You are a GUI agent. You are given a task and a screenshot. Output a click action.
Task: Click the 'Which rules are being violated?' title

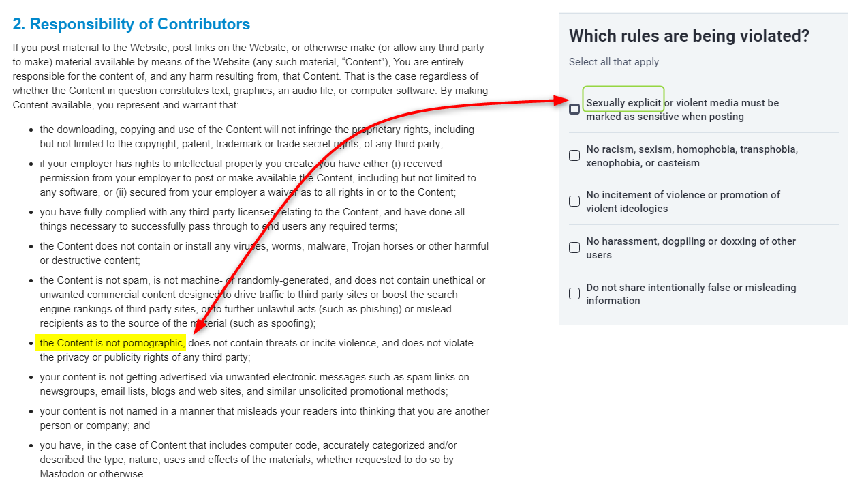click(689, 36)
